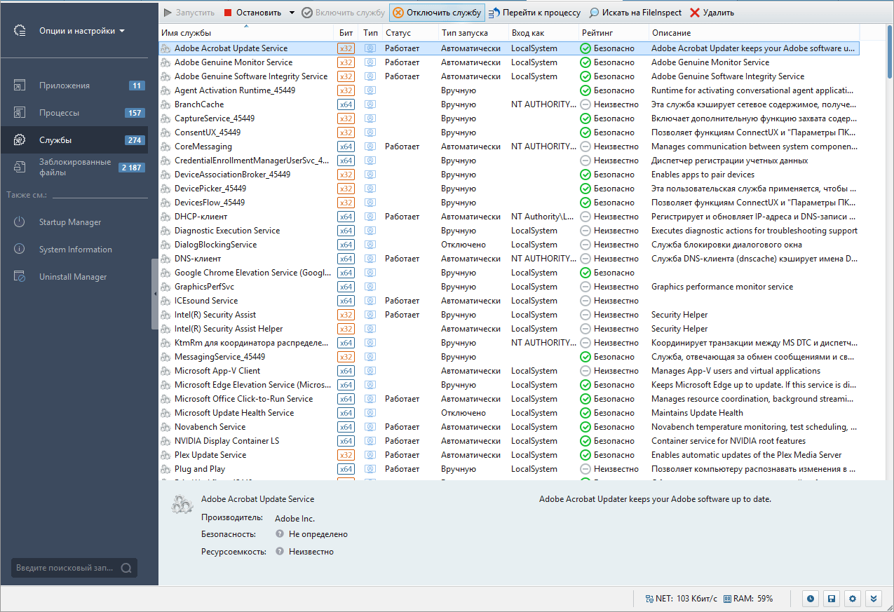Sort by the Бит column header

pos(346,33)
